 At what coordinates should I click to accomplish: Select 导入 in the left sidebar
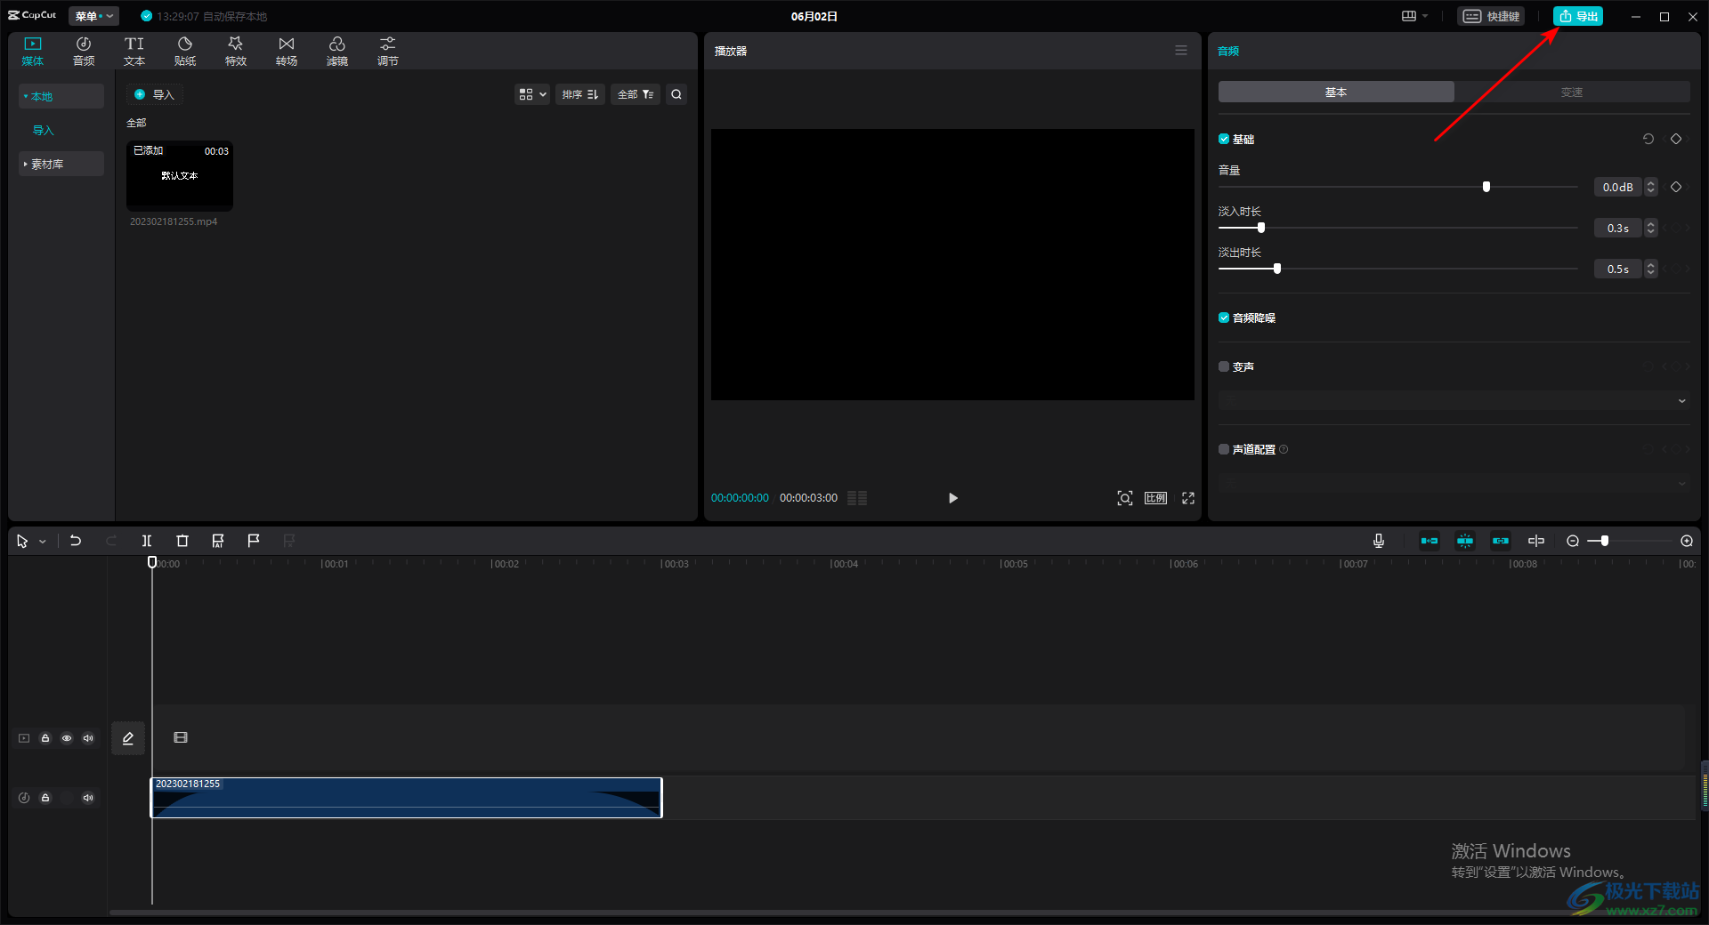44,130
